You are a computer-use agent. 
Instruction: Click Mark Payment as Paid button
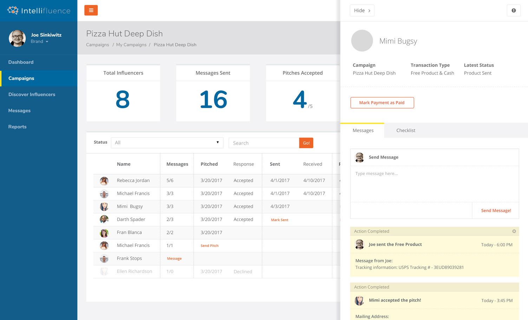[x=382, y=102]
